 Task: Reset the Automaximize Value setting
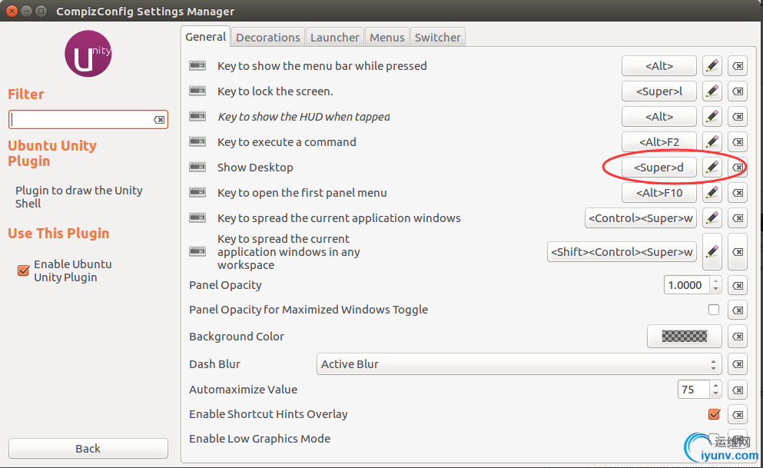pyautogui.click(x=738, y=389)
